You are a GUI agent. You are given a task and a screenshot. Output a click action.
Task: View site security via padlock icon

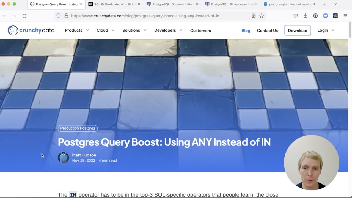[x=66, y=16]
